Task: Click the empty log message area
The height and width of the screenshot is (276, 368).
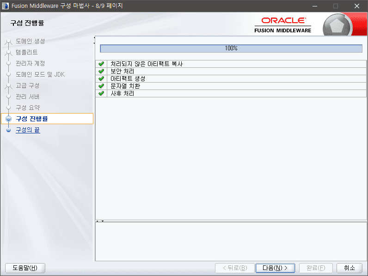Action: tap(231, 241)
